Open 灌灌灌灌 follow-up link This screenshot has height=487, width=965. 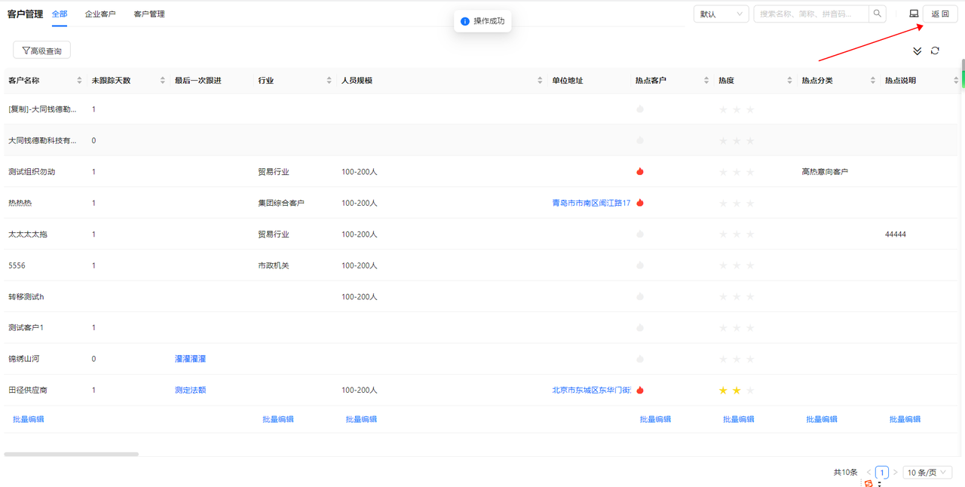click(x=190, y=359)
